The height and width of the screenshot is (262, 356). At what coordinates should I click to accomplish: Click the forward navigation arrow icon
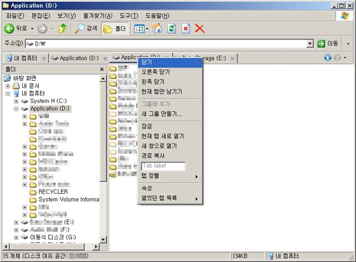(x=42, y=29)
